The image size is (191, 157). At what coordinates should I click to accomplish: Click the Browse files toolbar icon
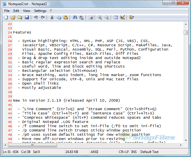tap(20, 17)
